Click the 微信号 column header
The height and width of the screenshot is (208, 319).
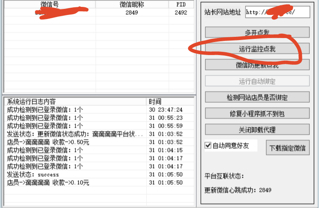(x=50, y=4)
